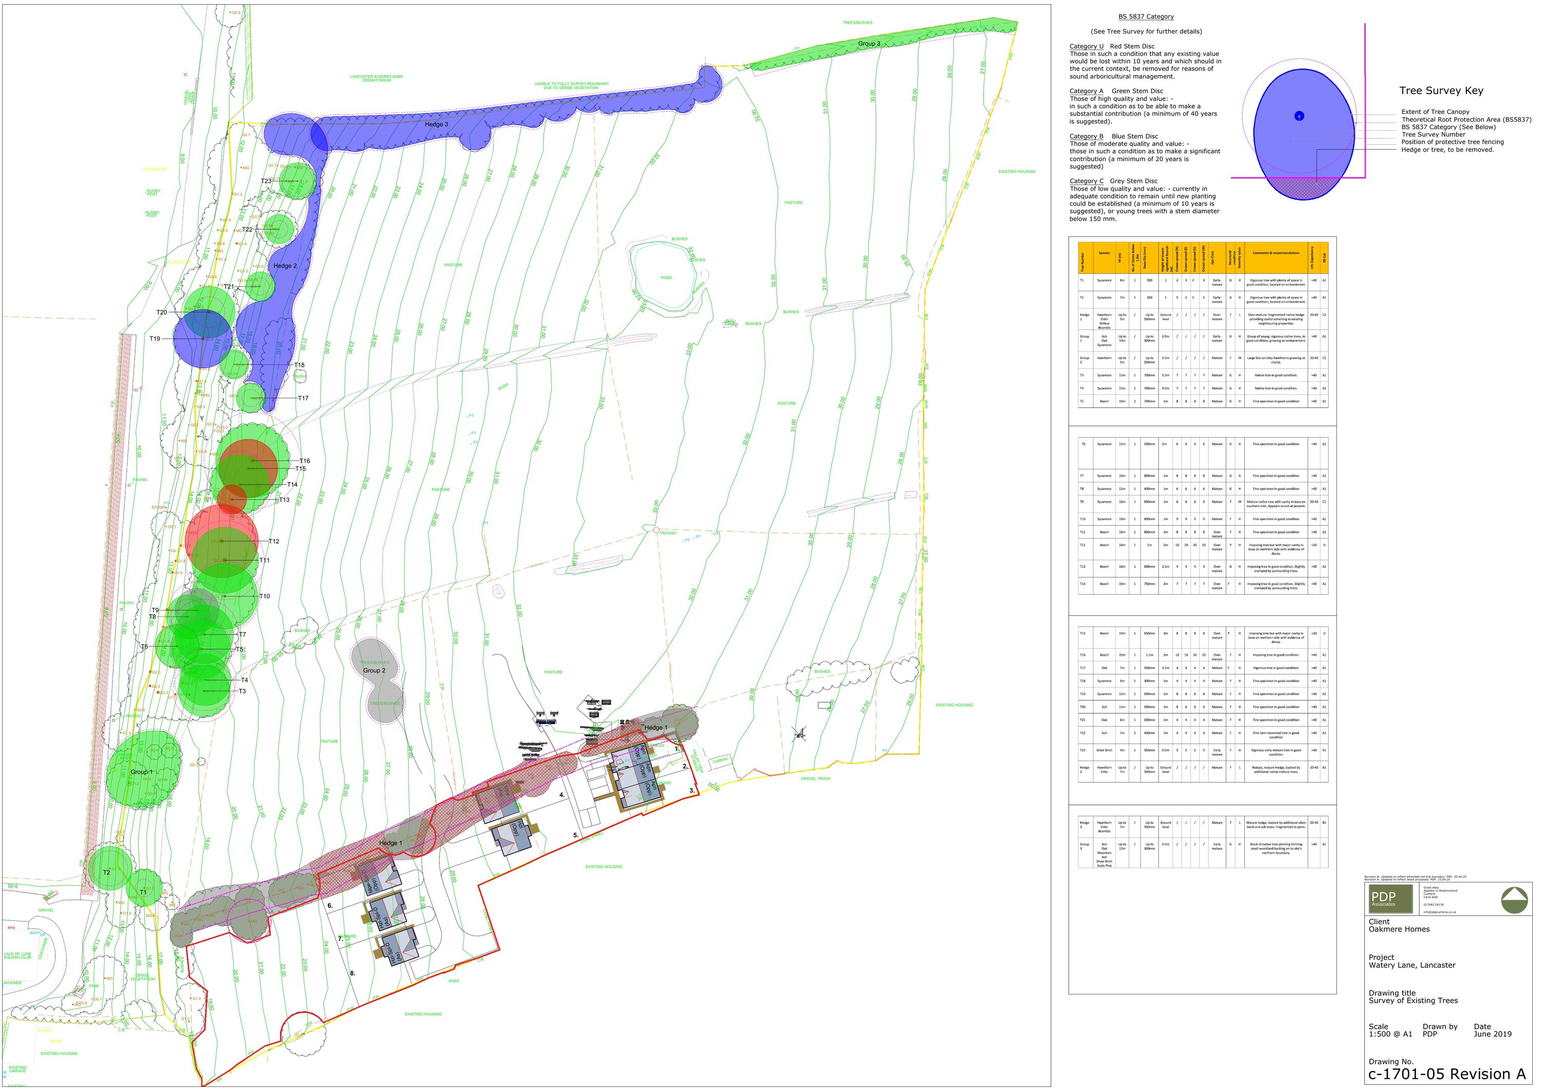Click the drawing number c-1701-05 Revision A

pyautogui.click(x=1446, y=1074)
